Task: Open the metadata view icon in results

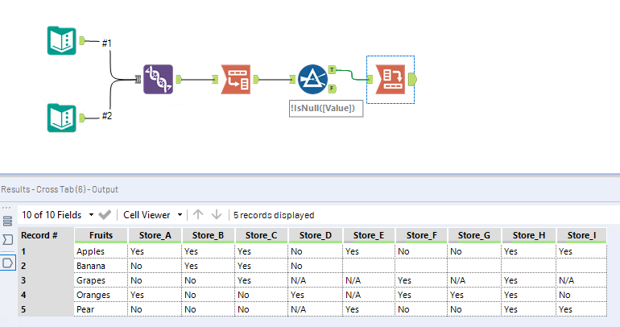Action: pyautogui.click(x=7, y=240)
